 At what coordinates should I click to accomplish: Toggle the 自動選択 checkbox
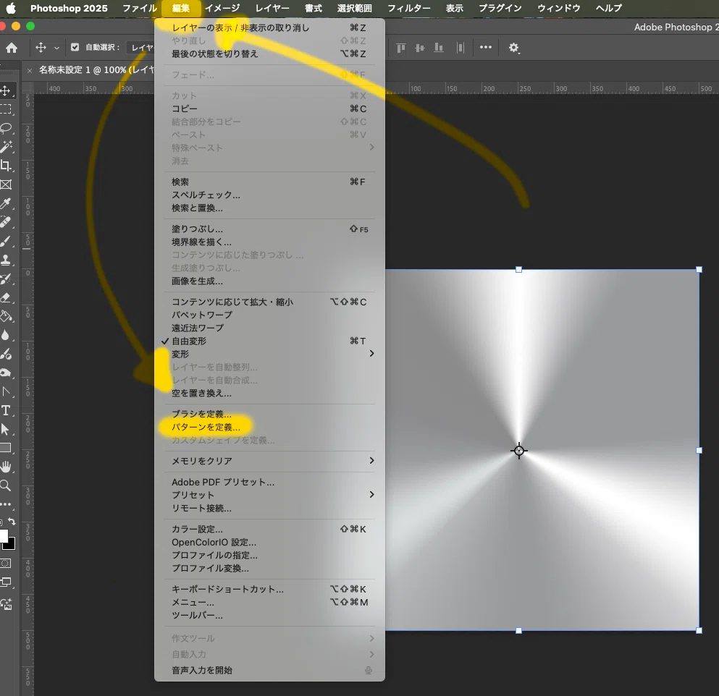click(x=75, y=47)
